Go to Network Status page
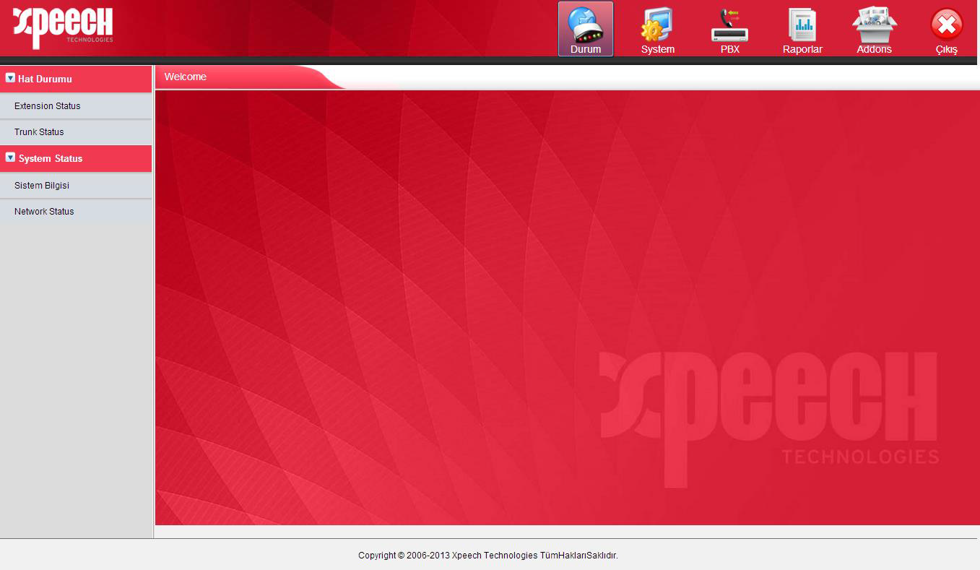Image resolution: width=980 pixels, height=570 pixels. [44, 212]
